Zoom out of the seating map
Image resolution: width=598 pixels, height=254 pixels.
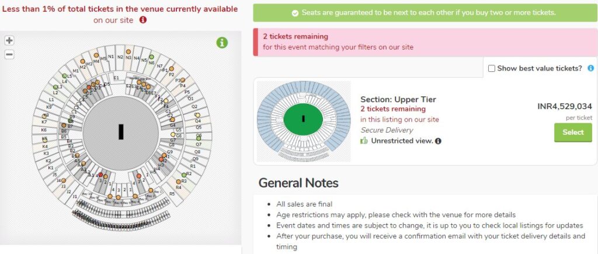coord(9,54)
